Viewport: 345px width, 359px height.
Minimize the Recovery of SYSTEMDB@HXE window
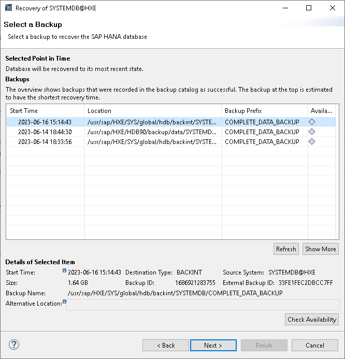point(285,8)
